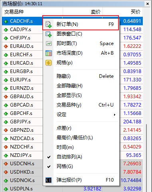Viewport: 152px width, 192px height.
Task: Click the Depth of Market grid icon
Action: click(49, 53)
